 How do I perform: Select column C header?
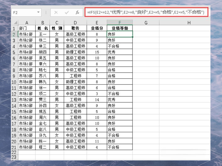57,22
